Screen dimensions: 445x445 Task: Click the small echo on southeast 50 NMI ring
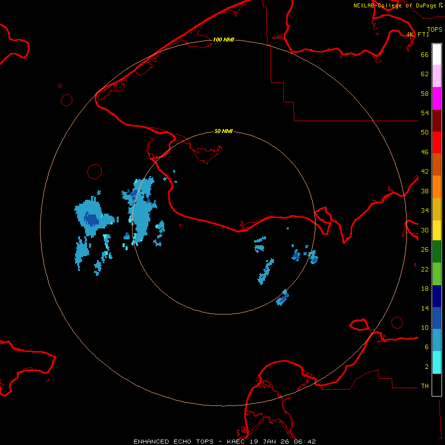[x=282, y=298]
